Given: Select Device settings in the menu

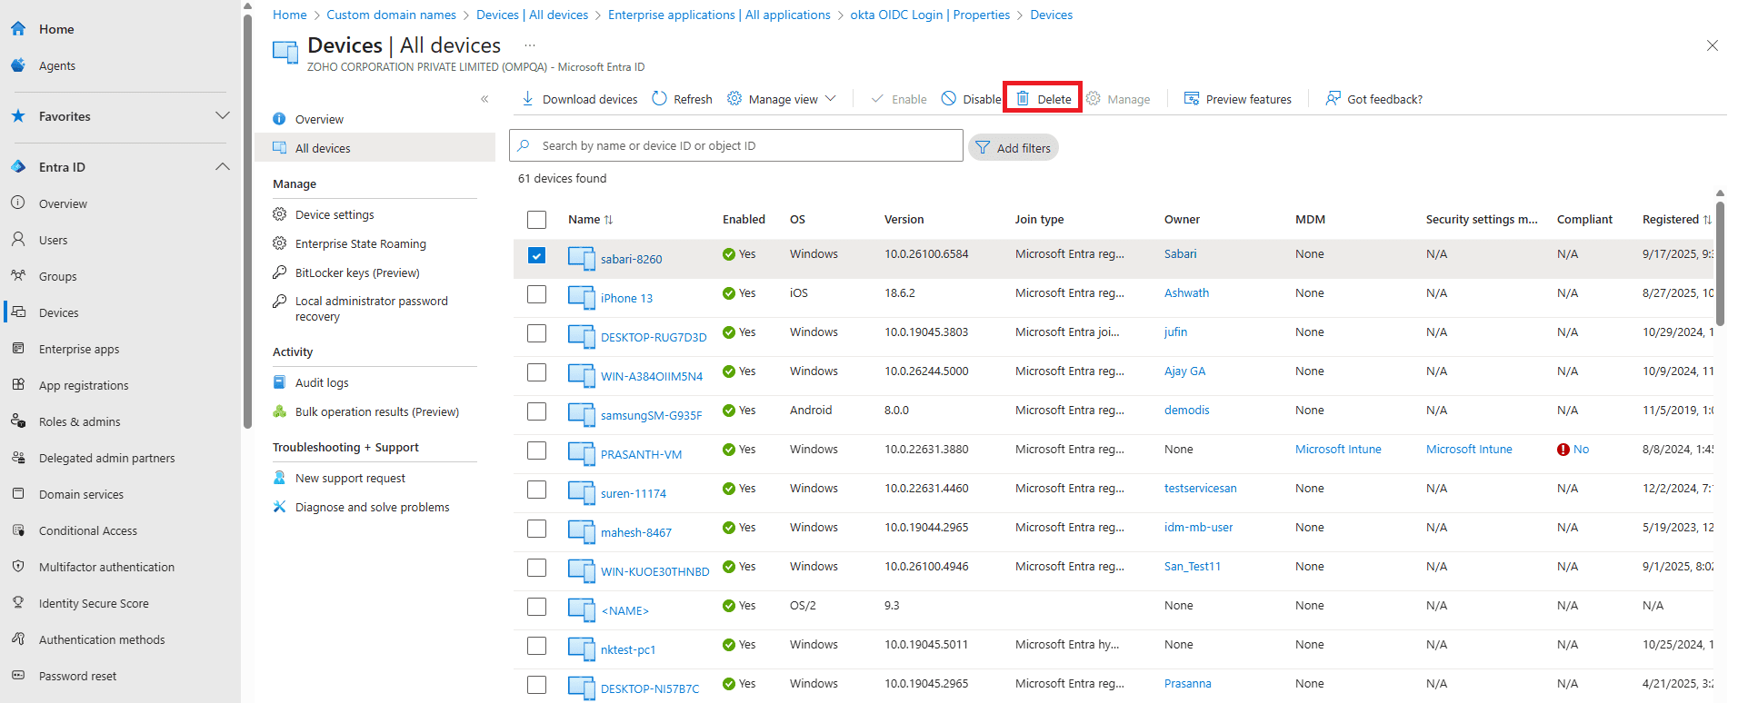Looking at the screenshot, I should click(335, 214).
